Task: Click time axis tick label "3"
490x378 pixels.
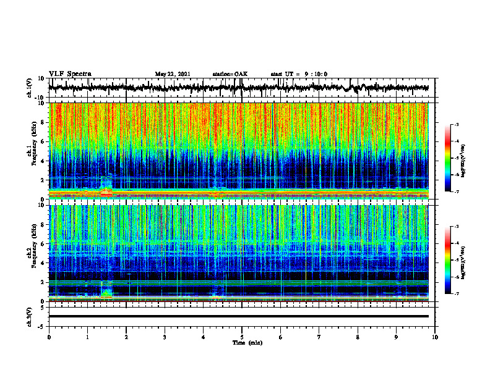Action: (x=165, y=337)
